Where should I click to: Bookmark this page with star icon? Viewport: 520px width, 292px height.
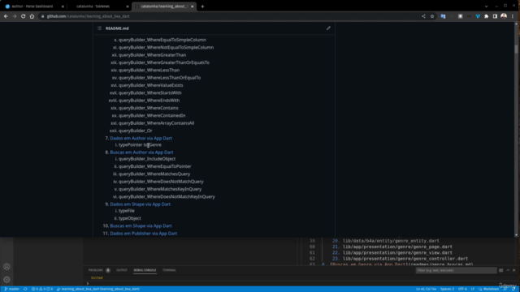[x=432, y=16]
